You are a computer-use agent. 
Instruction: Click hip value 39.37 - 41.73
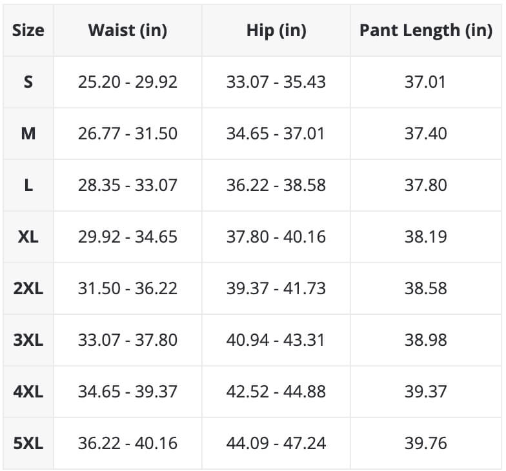[x=276, y=288]
